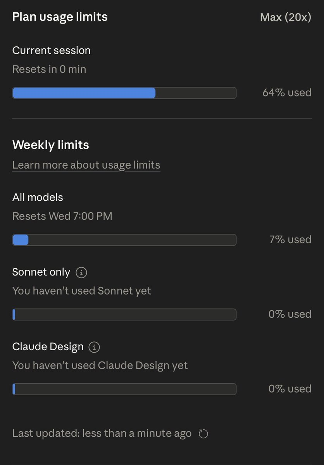This screenshot has height=465, width=324.
Task: Click the info icon beside Sonnet only
Action: point(81,272)
